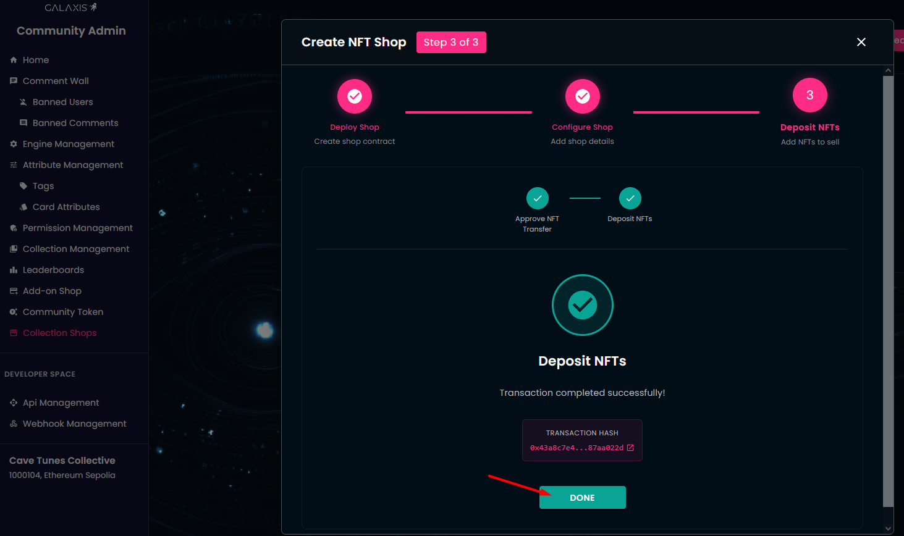Open the transaction hash external link icon
Screen dimensions: 904x536
click(x=630, y=448)
